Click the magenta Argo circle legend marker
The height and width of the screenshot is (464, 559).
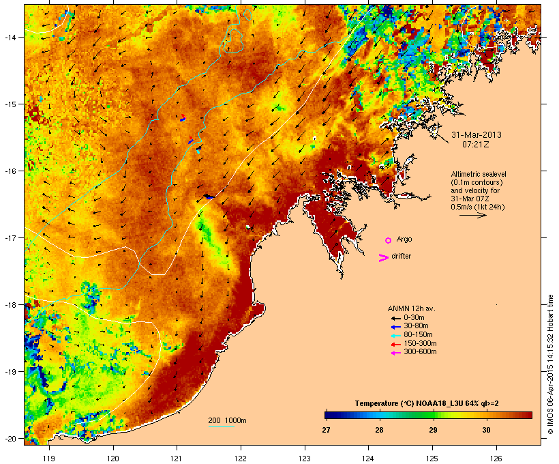[x=388, y=240]
